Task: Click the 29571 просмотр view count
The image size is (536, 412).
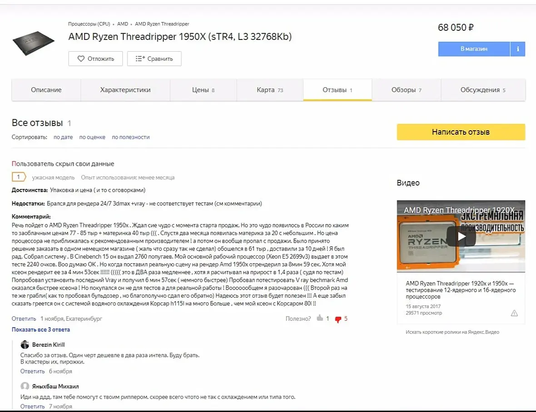Action: [x=424, y=313]
